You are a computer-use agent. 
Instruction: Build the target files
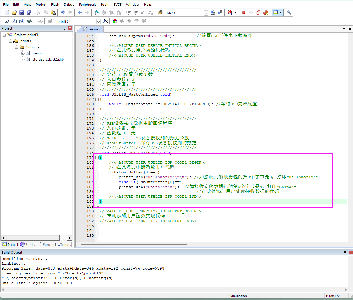[x=14, y=21]
